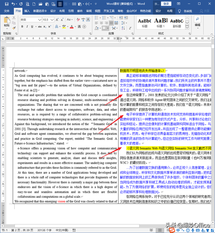
Task: Toggle italic formatting
Action: [27, 27]
